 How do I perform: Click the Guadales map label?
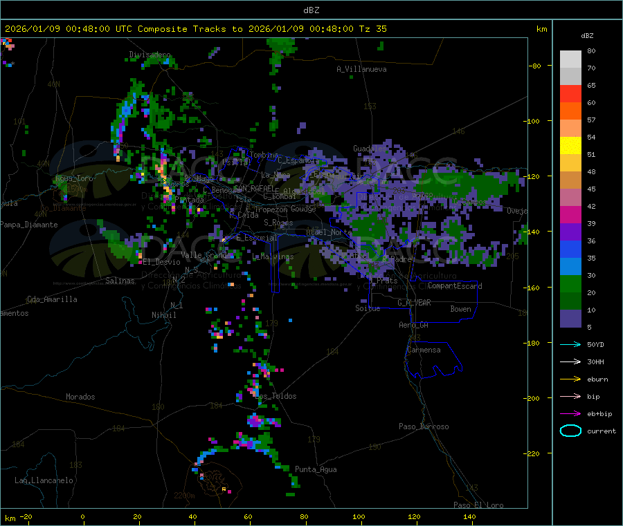[370, 149]
